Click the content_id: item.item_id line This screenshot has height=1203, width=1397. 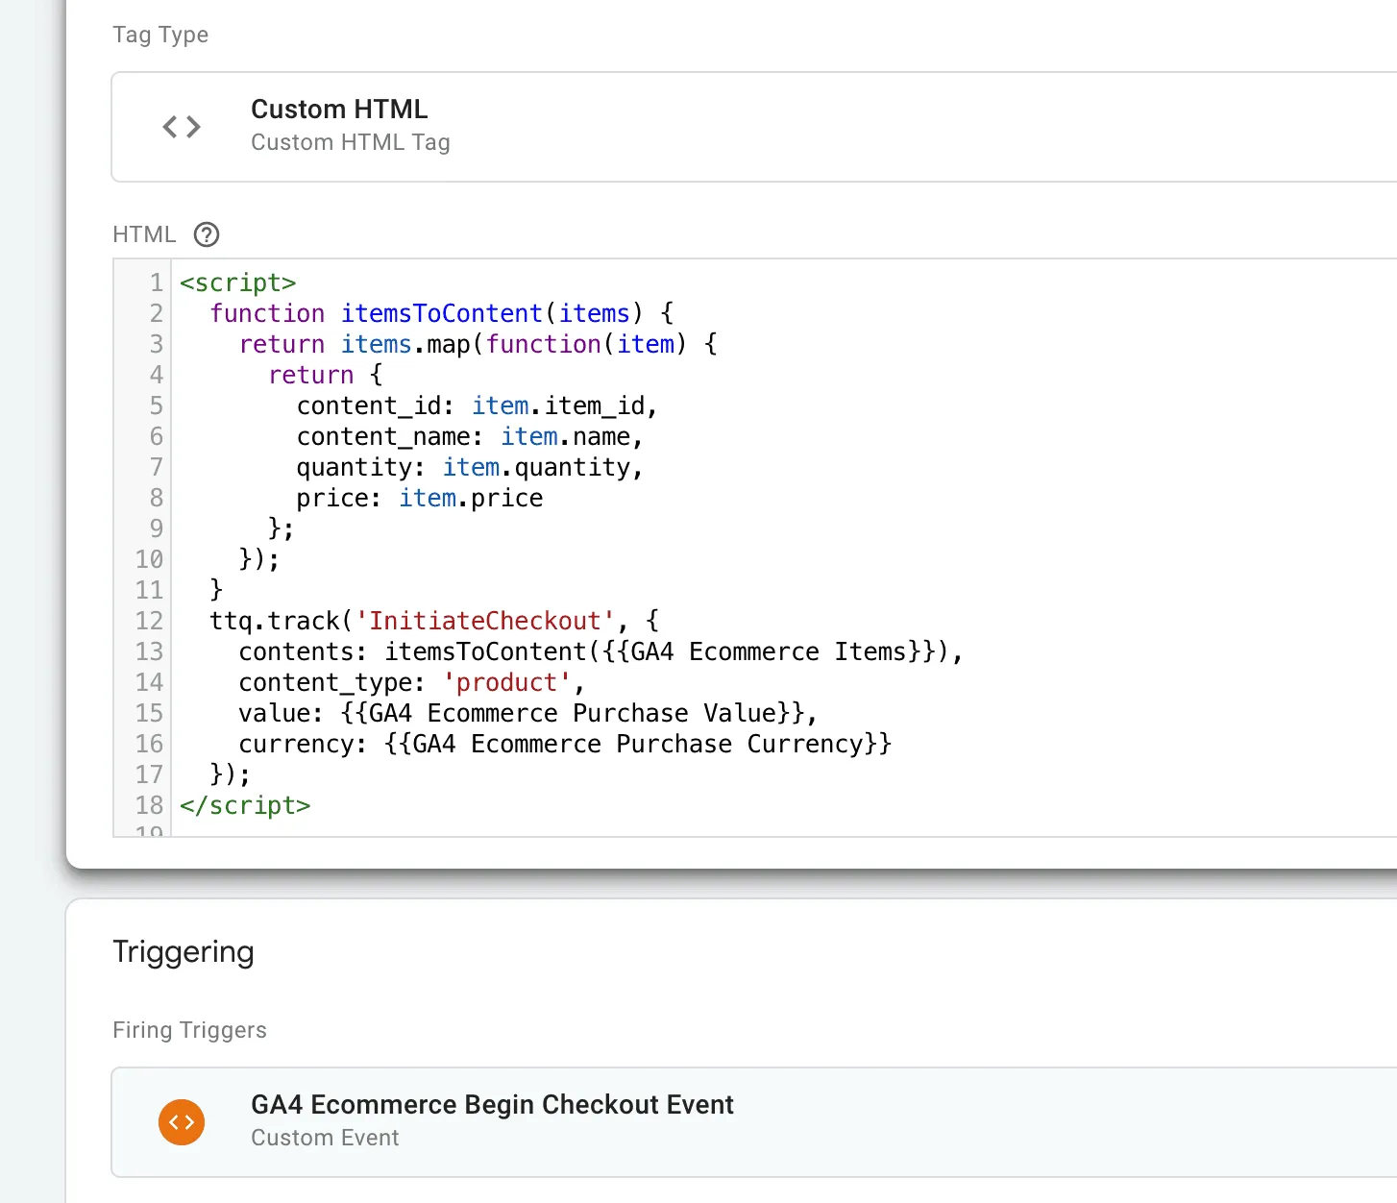(x=478, y=405)
